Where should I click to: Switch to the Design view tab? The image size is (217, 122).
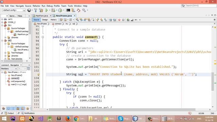click(45, 20)
